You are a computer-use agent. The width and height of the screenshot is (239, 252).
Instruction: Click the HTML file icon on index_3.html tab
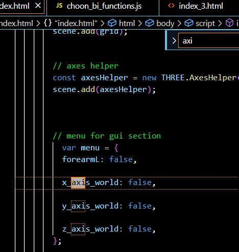[171, 6]
